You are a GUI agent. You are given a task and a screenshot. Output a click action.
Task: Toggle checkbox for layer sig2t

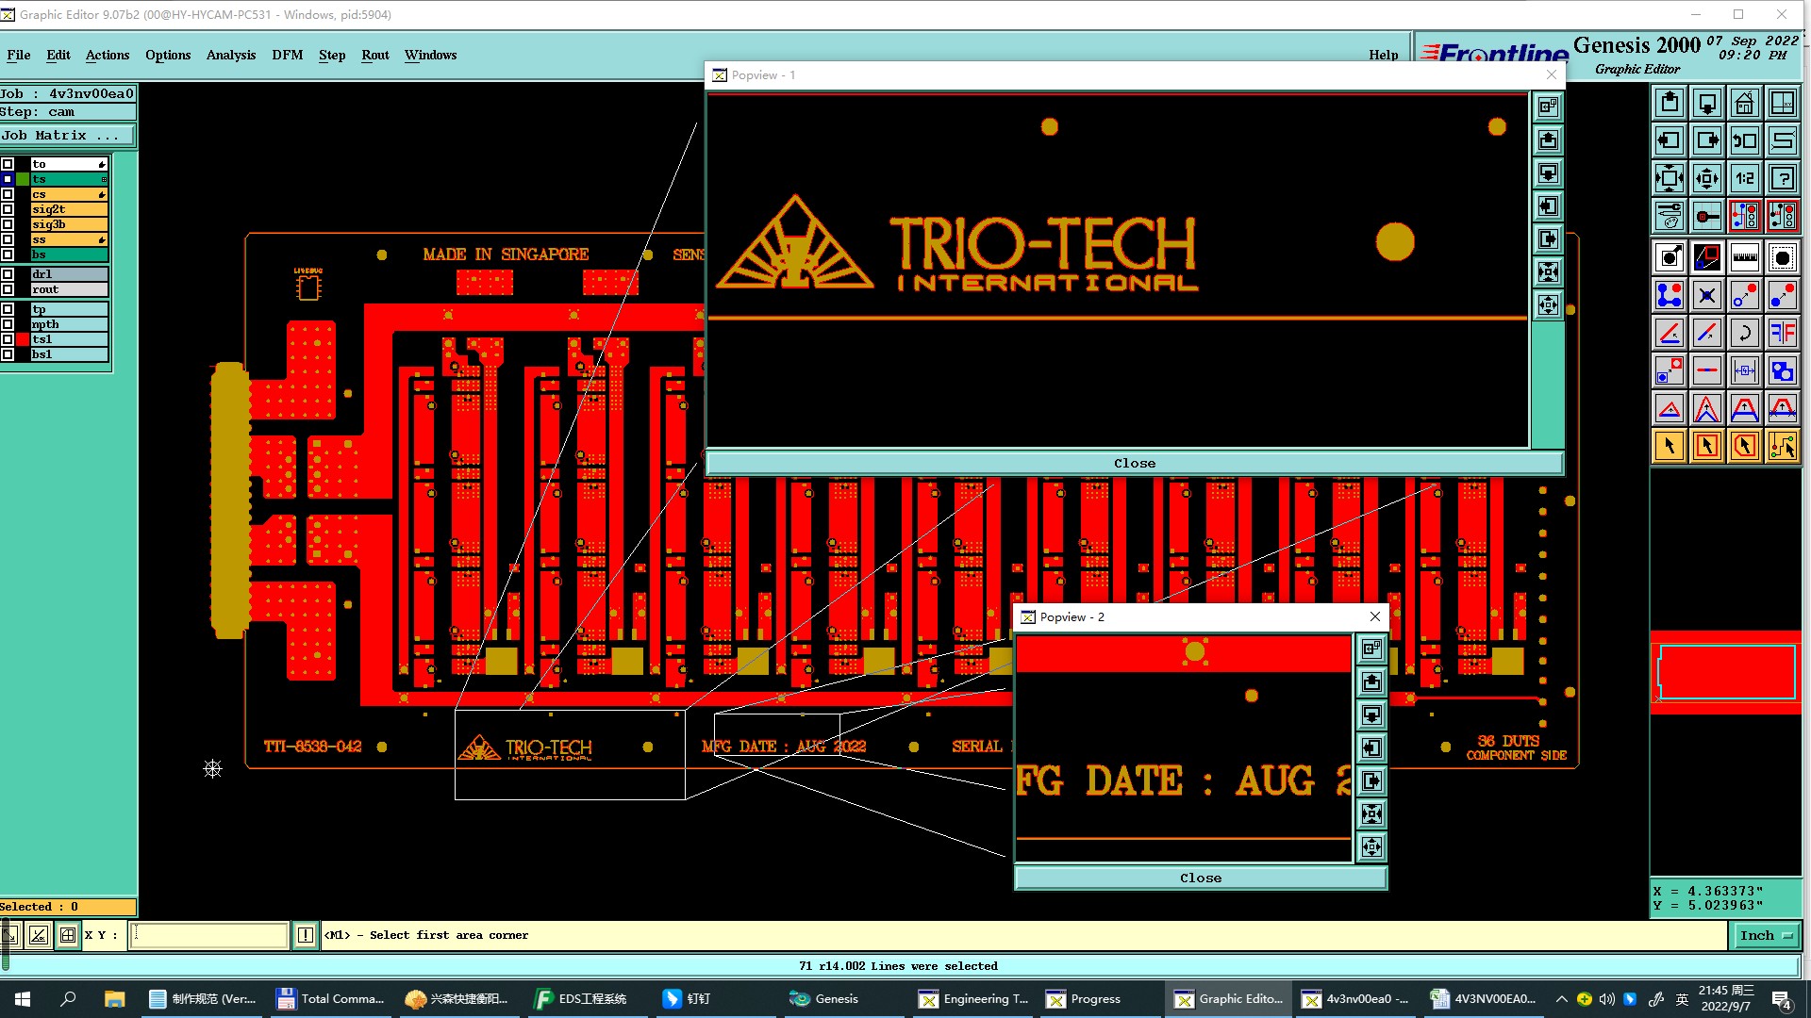point(8,209)
